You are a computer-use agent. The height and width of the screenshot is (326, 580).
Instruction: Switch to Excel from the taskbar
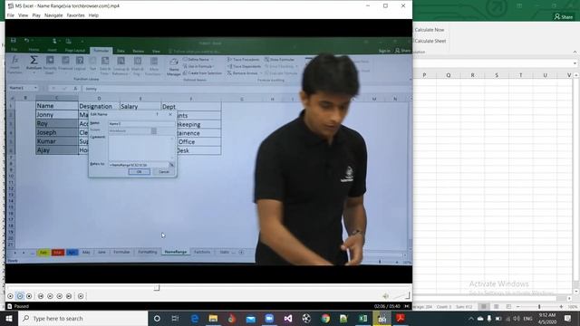362,318
